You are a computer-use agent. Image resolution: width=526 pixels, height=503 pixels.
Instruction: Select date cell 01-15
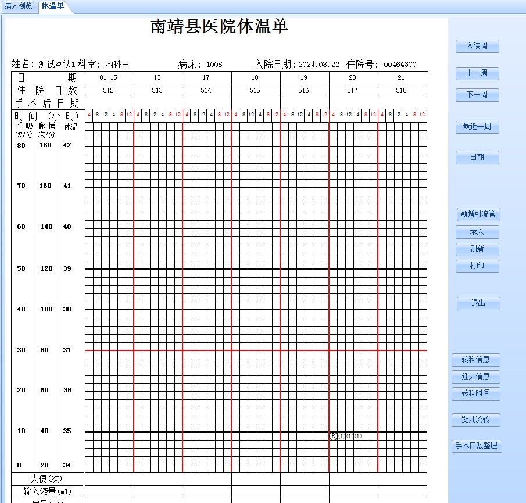coord(109,77)
